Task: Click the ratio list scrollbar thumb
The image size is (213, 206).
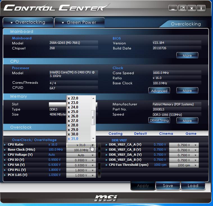Action: pyautogui.click(x=93, y=117)
